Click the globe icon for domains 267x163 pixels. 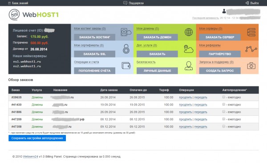189,32
